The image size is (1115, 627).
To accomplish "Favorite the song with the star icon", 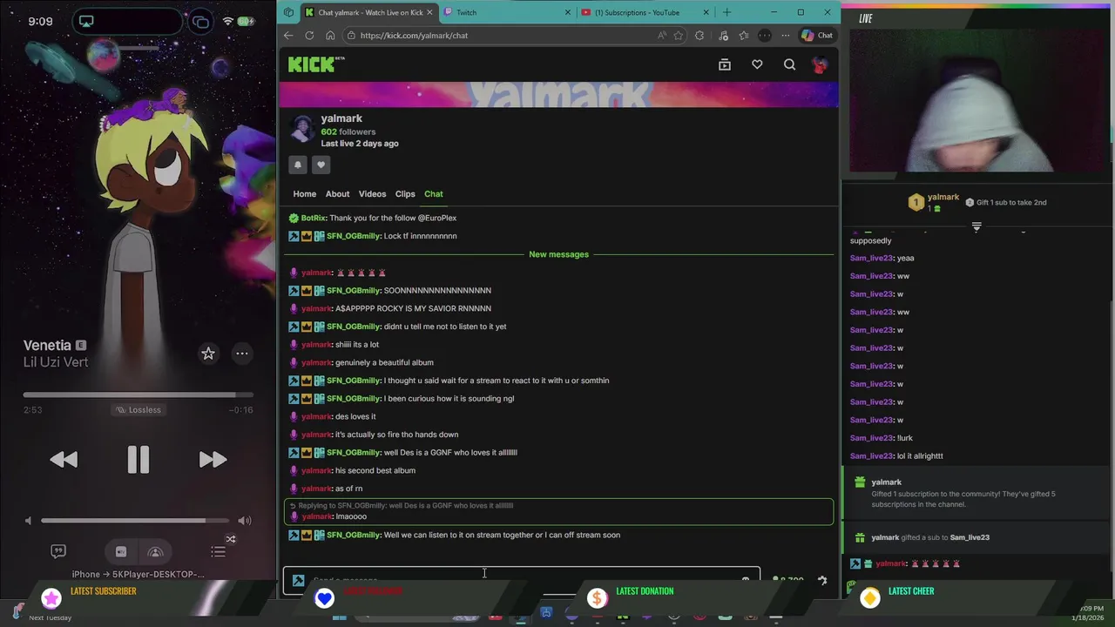I will [x=208, y=353].
